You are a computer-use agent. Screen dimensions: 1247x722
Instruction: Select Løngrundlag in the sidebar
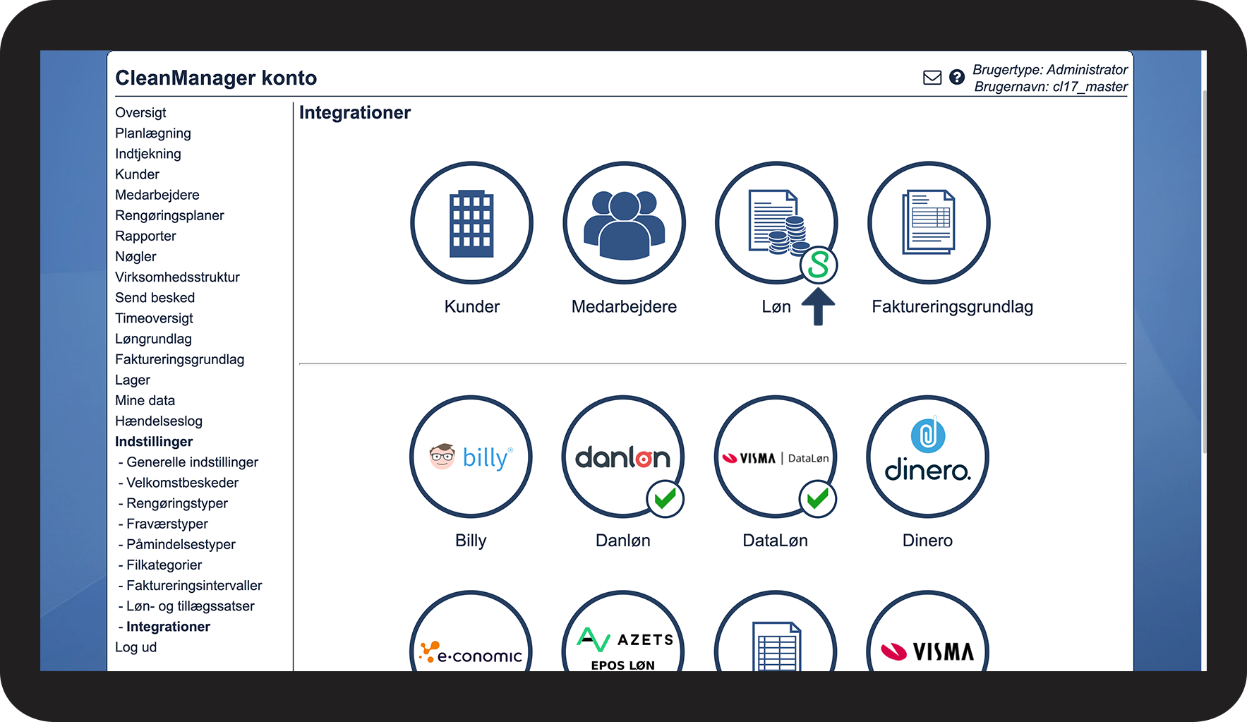[153, 339]
